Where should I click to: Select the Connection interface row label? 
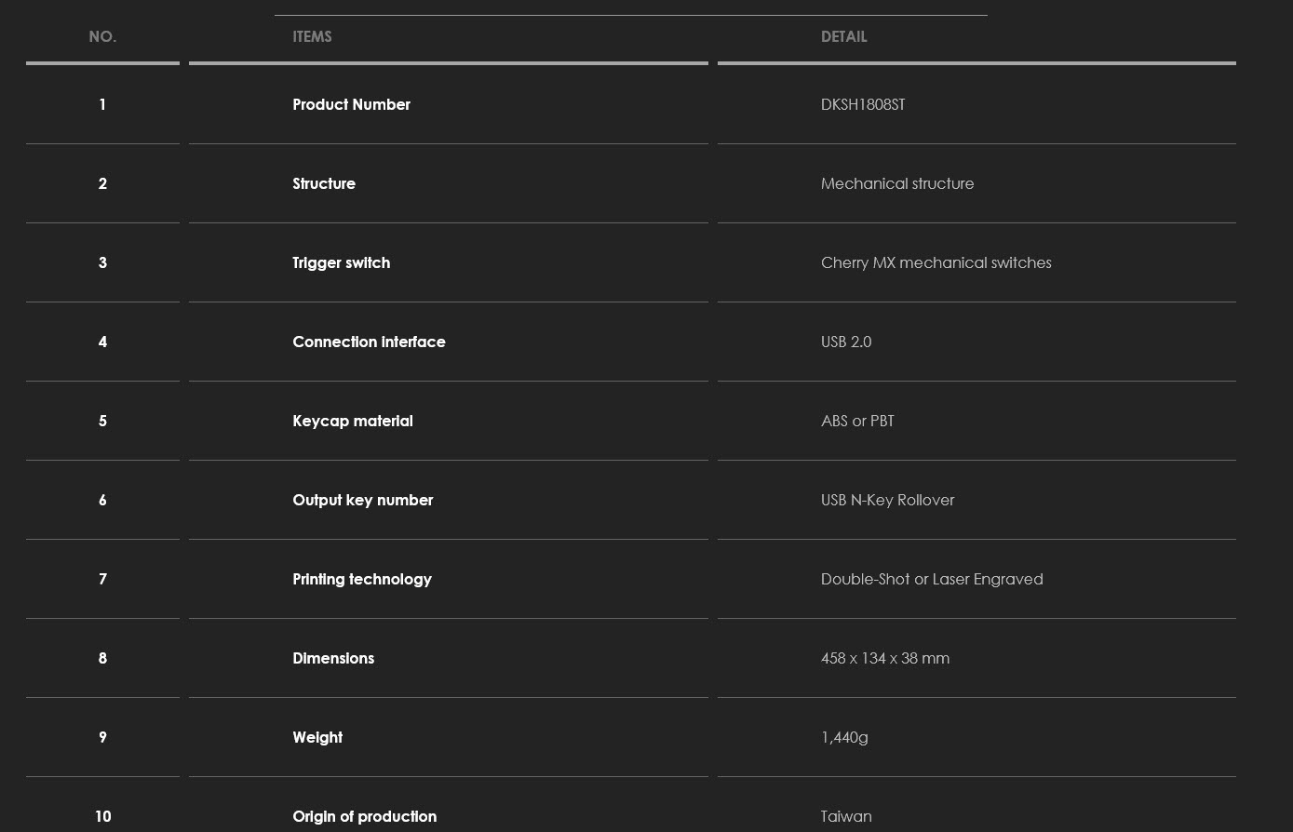pyautogui.click(x=369, y=342)
